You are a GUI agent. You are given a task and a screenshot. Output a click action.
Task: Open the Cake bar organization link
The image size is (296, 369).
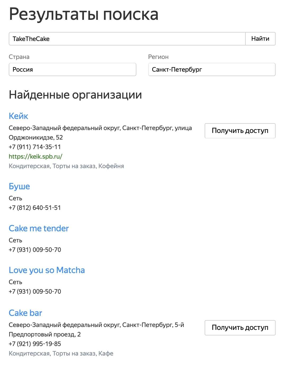(25, 313)
